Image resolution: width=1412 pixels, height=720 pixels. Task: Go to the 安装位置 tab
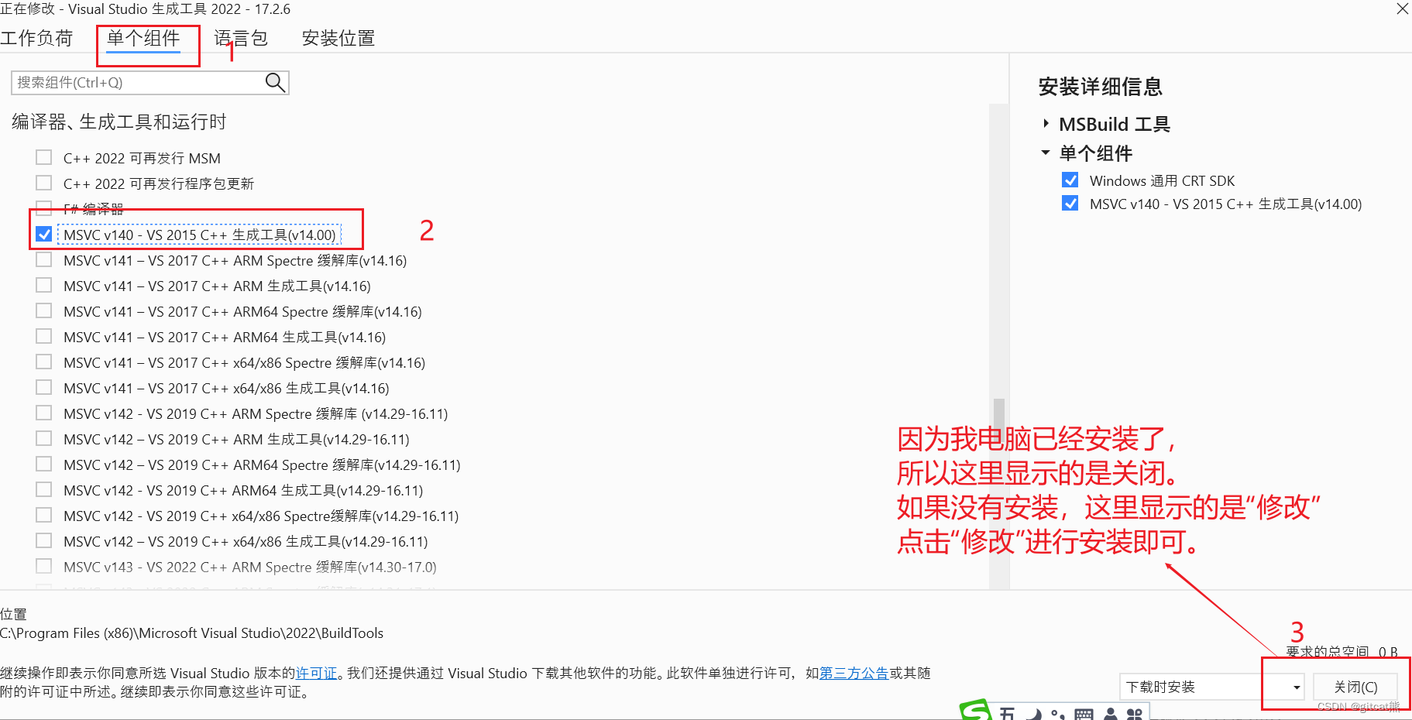[x=338, y=38]
